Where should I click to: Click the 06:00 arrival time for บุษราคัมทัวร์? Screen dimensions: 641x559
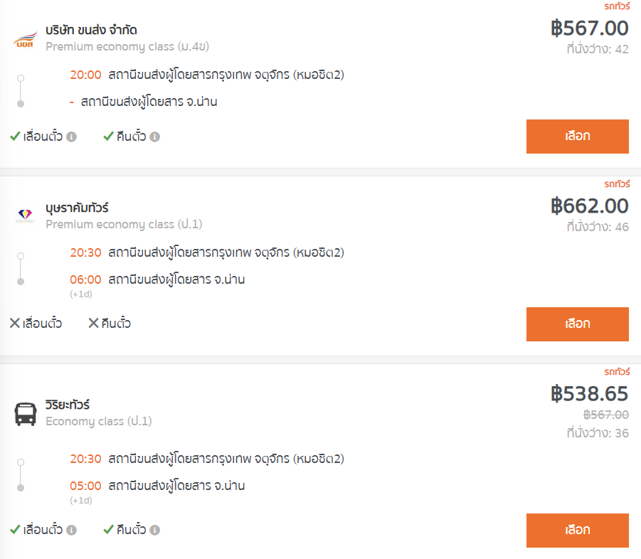(85, 279)
